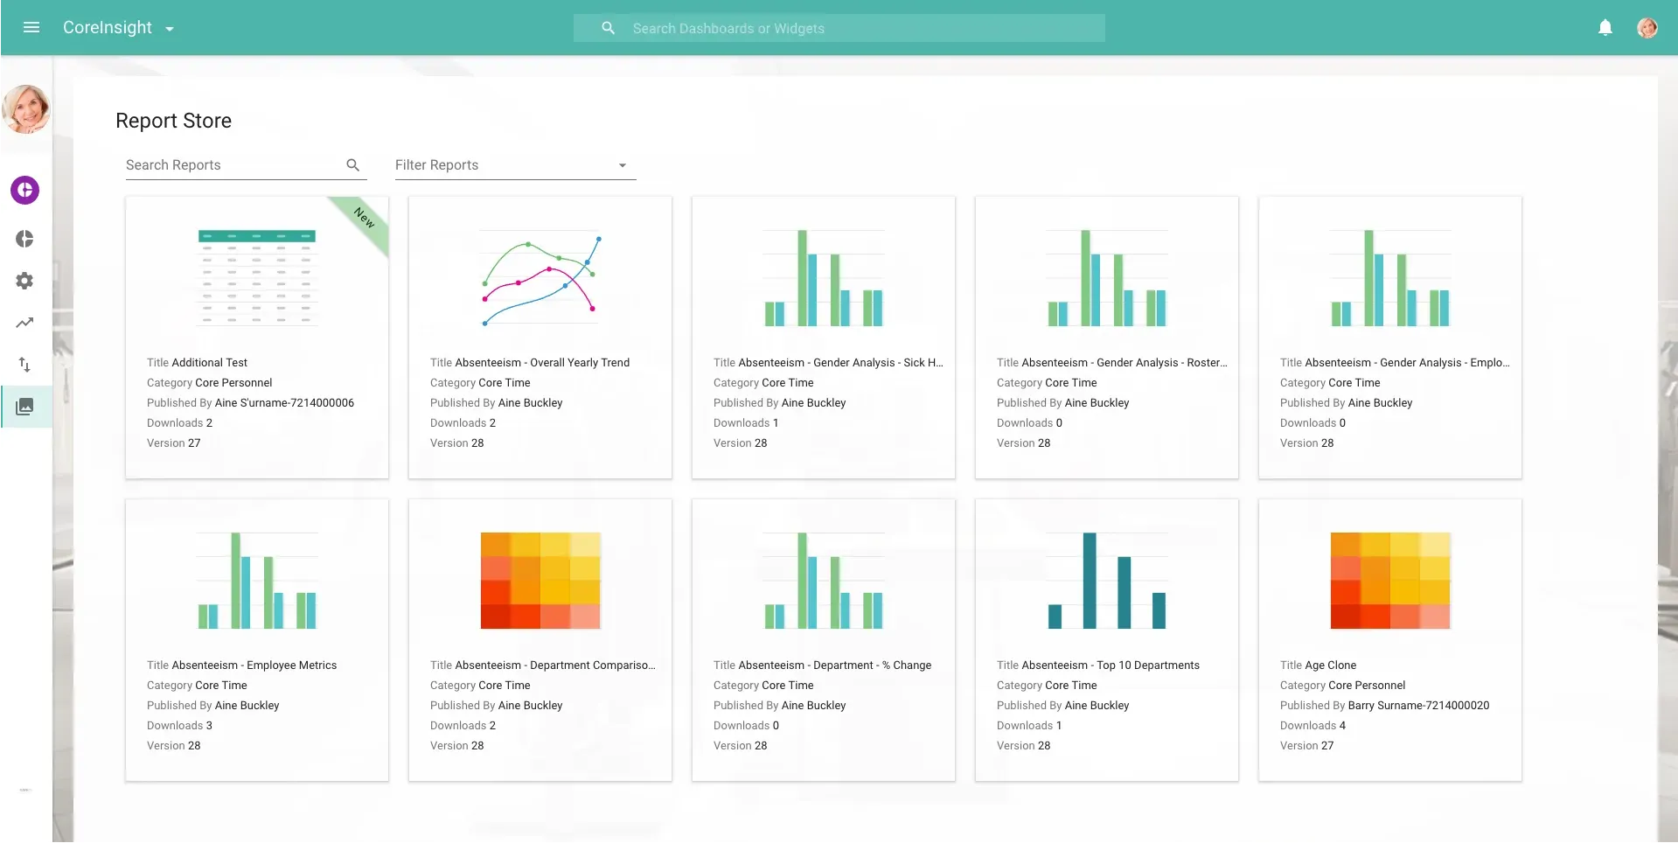The width and height of the screenshot is (1678, 843).
Task: Open Settings via the gear icon
Action: [24, 281]
